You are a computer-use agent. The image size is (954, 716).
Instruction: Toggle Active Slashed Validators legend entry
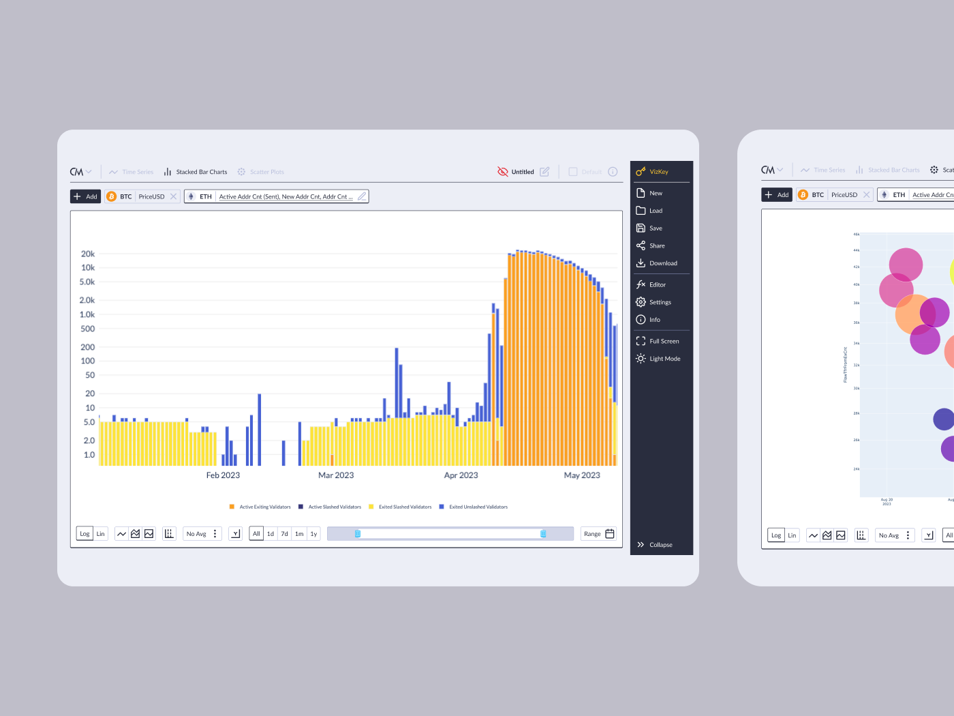click(330, 507)
